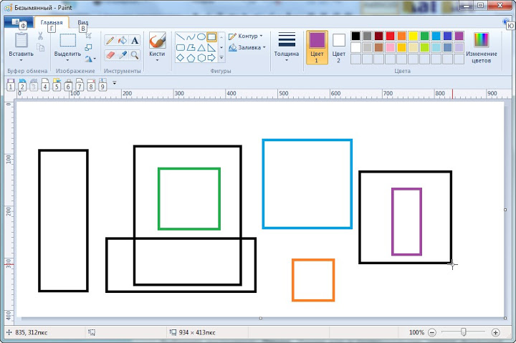The image size is (516, 343).
Task: Select the Eraser tool
Action: coord(110,54)
